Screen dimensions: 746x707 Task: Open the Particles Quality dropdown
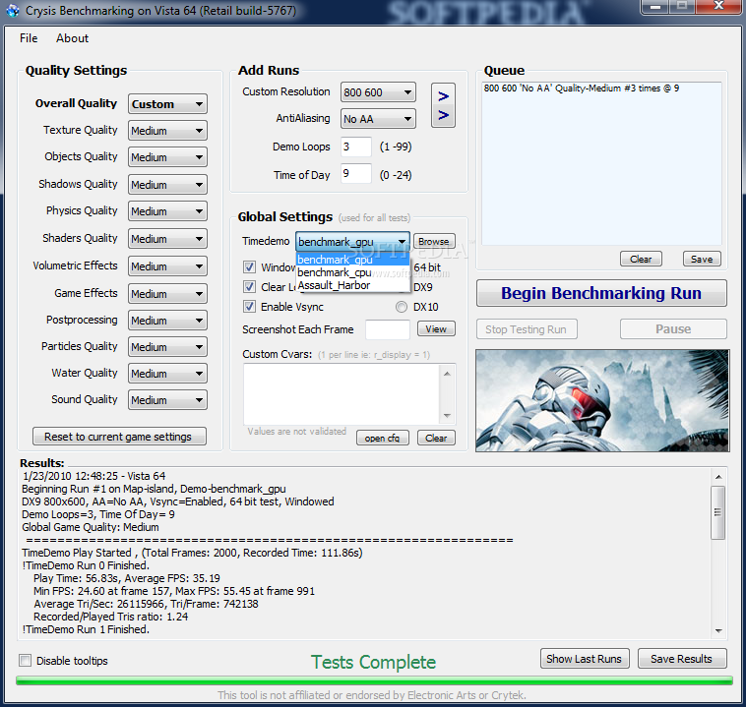[x=167, y=347]
